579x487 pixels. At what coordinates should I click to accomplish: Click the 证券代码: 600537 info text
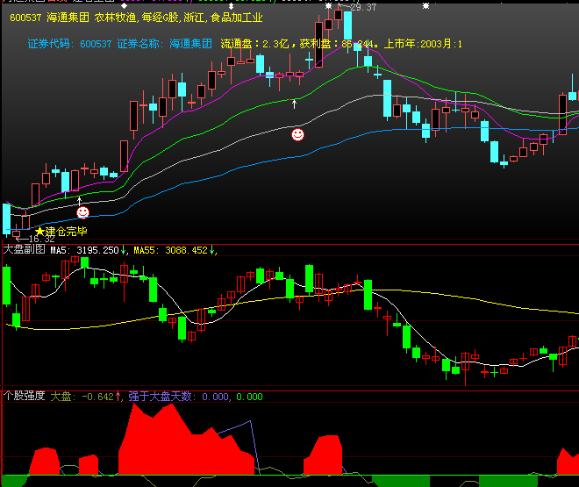point(69,44)
